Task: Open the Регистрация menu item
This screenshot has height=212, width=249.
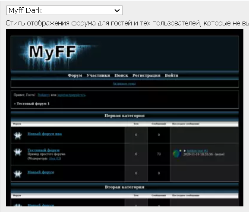Action: [x=146, y=75]
